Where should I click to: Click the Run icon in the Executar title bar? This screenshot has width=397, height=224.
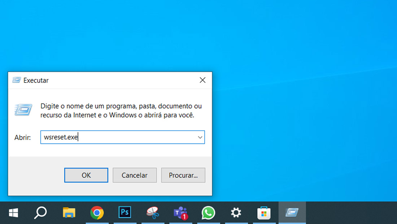click(17, 80)
